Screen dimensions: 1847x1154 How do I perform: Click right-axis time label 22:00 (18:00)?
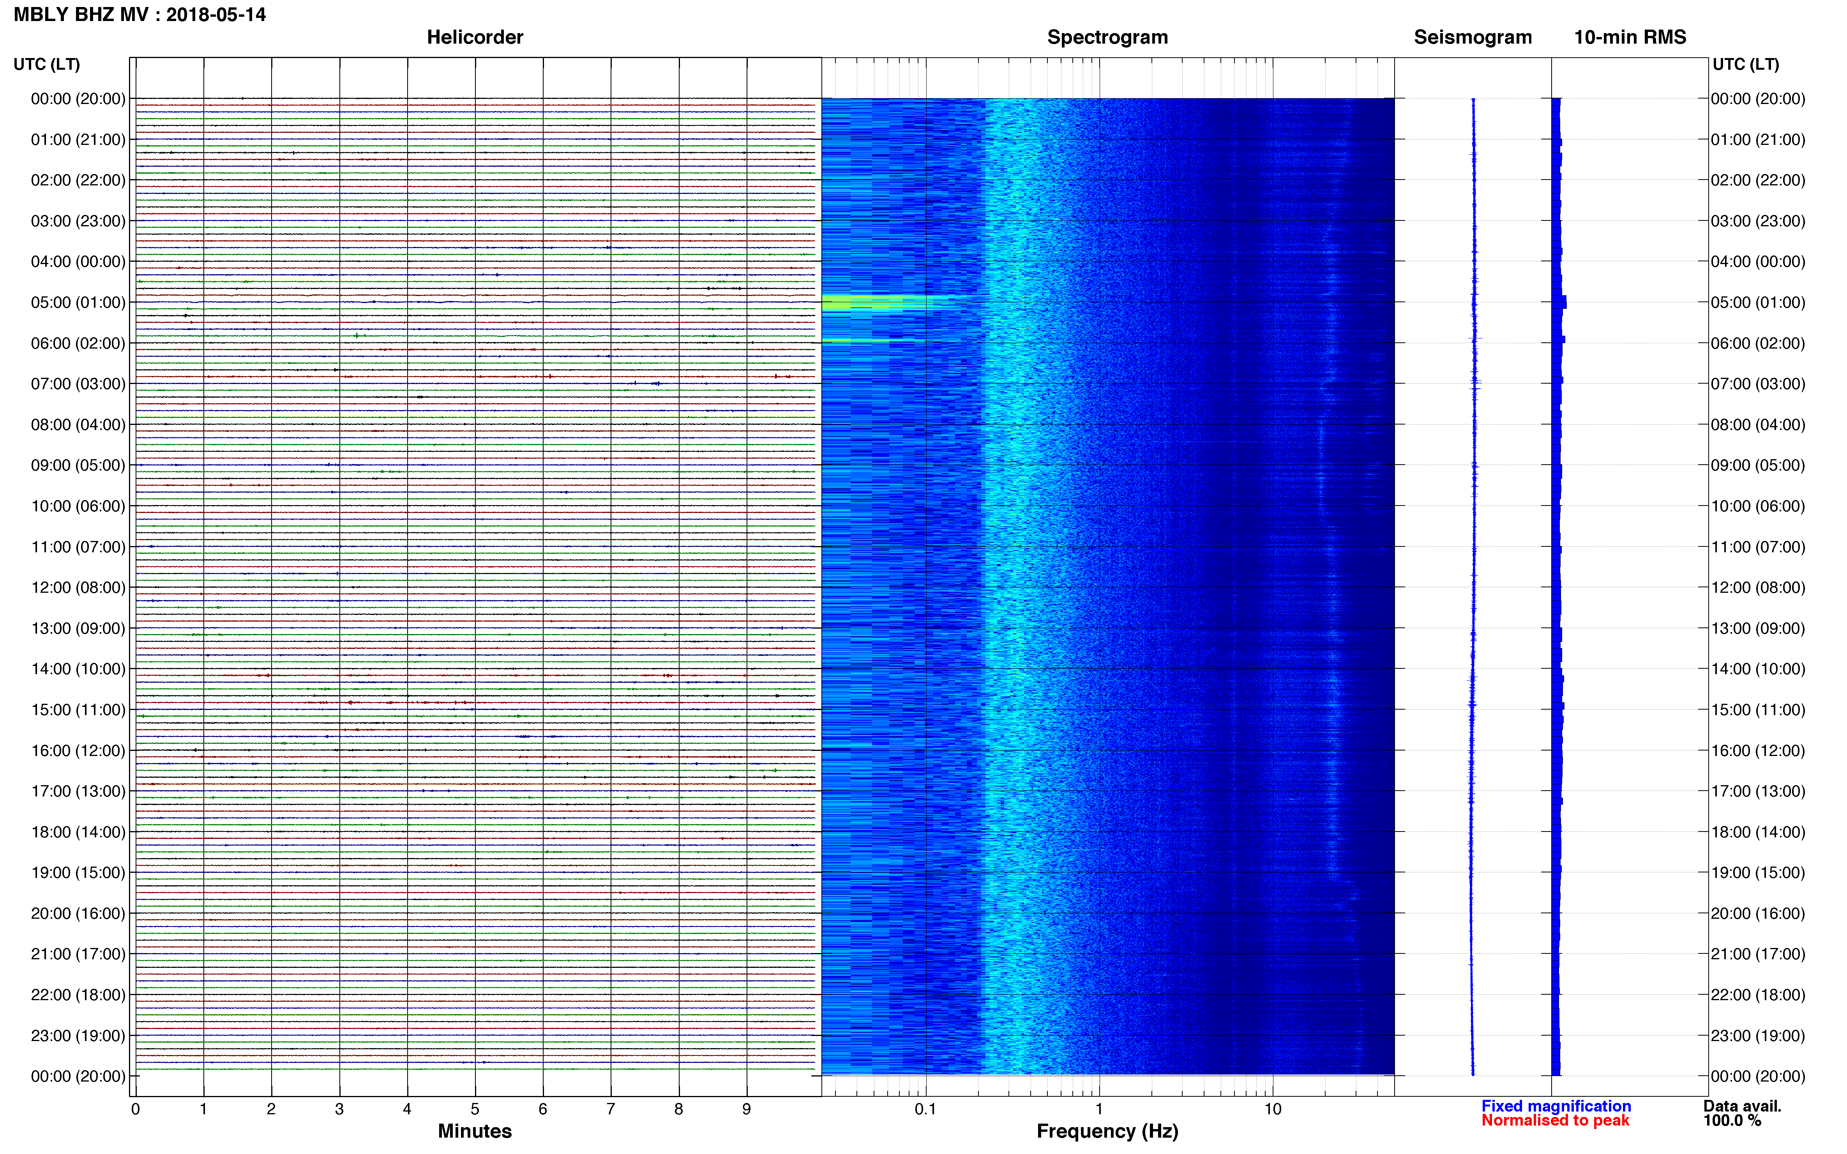[x=1758, y=995]
